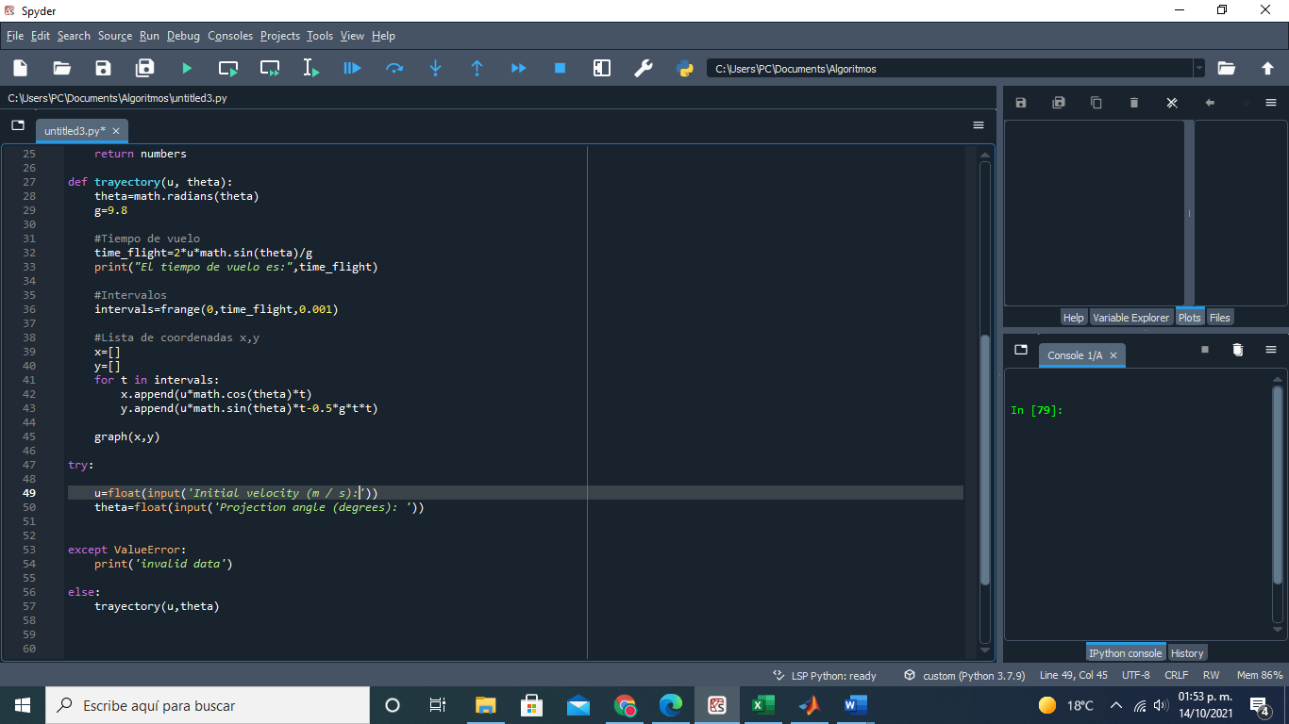Open the Plots pane options menu
1289x724 pixels.
[1270, 103]
